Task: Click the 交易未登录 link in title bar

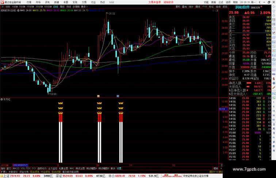Action: click(x=154, y=2)
